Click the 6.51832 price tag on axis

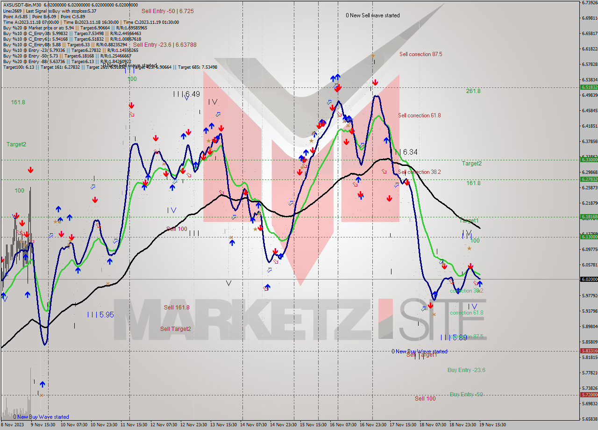pos(589,87)
